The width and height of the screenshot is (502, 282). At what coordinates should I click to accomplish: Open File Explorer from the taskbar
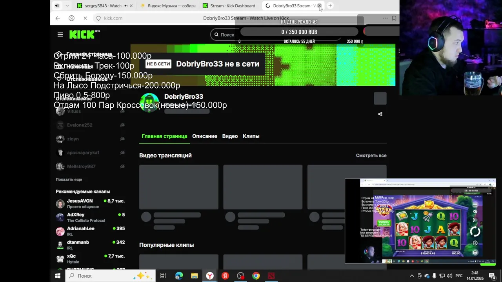click(x=194, y=276)
